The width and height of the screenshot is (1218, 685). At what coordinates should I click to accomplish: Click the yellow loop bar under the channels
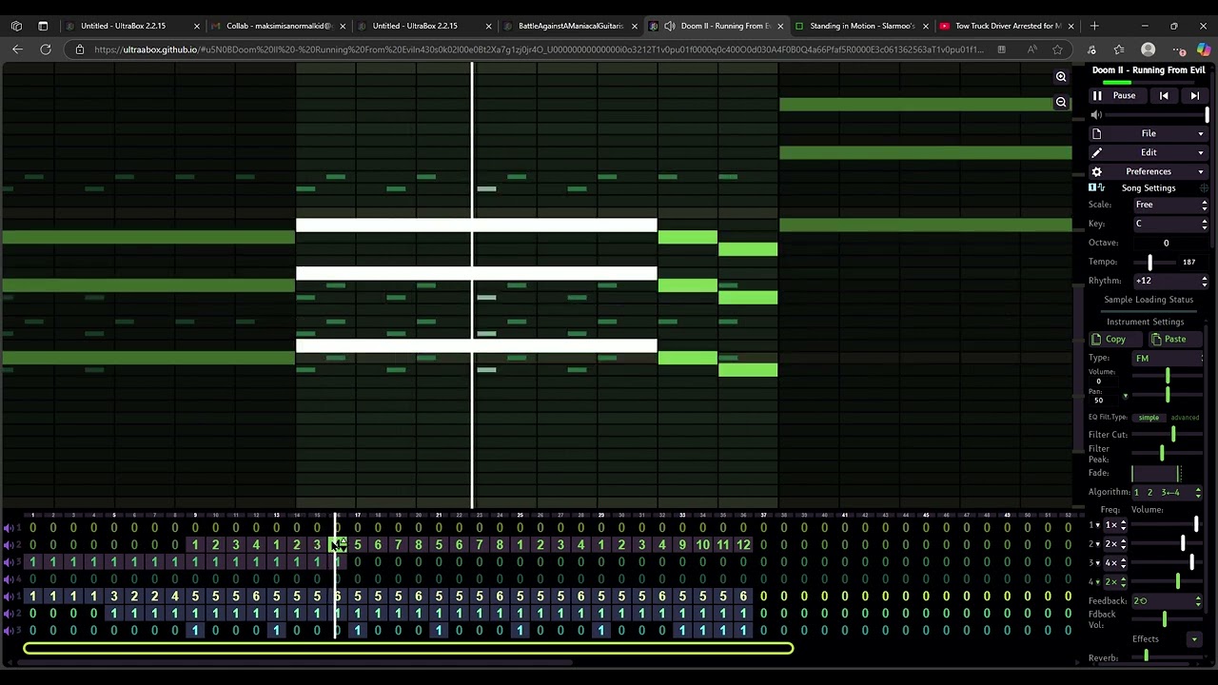[408, 649]
